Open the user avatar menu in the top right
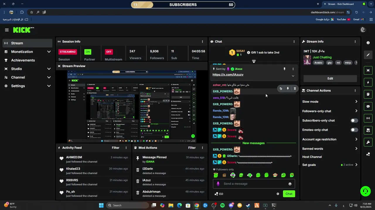 point(363,30)
